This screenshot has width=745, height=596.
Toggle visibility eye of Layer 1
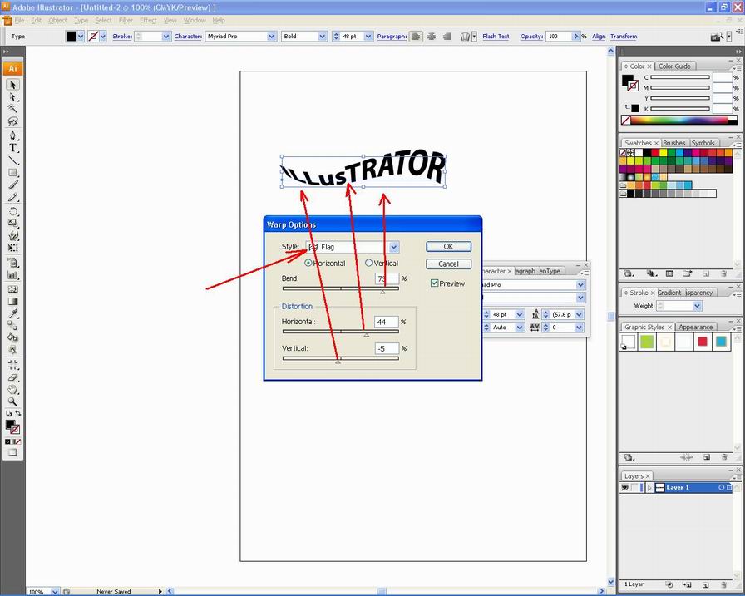[624, 488]
